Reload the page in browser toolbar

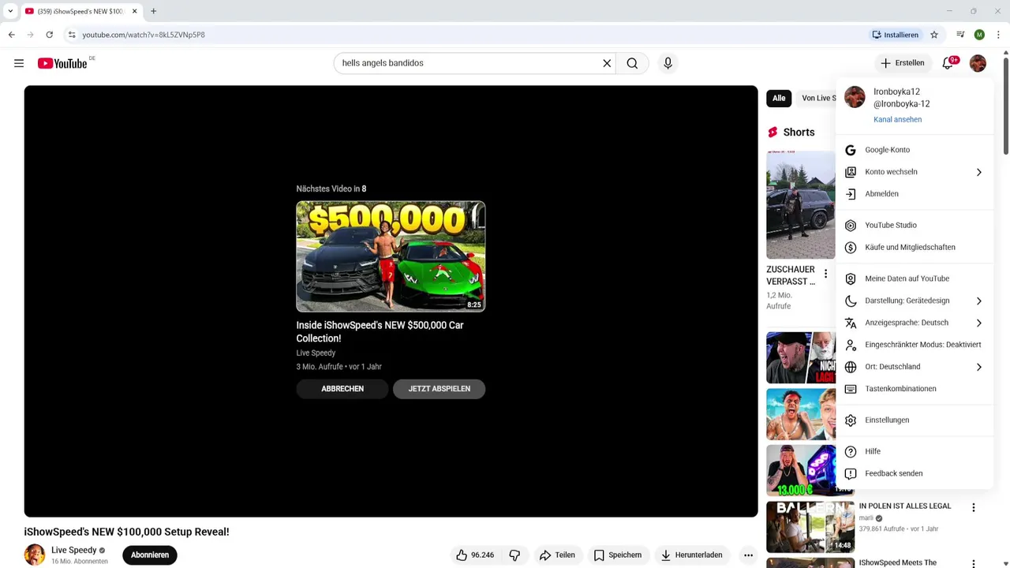(49, 35)
